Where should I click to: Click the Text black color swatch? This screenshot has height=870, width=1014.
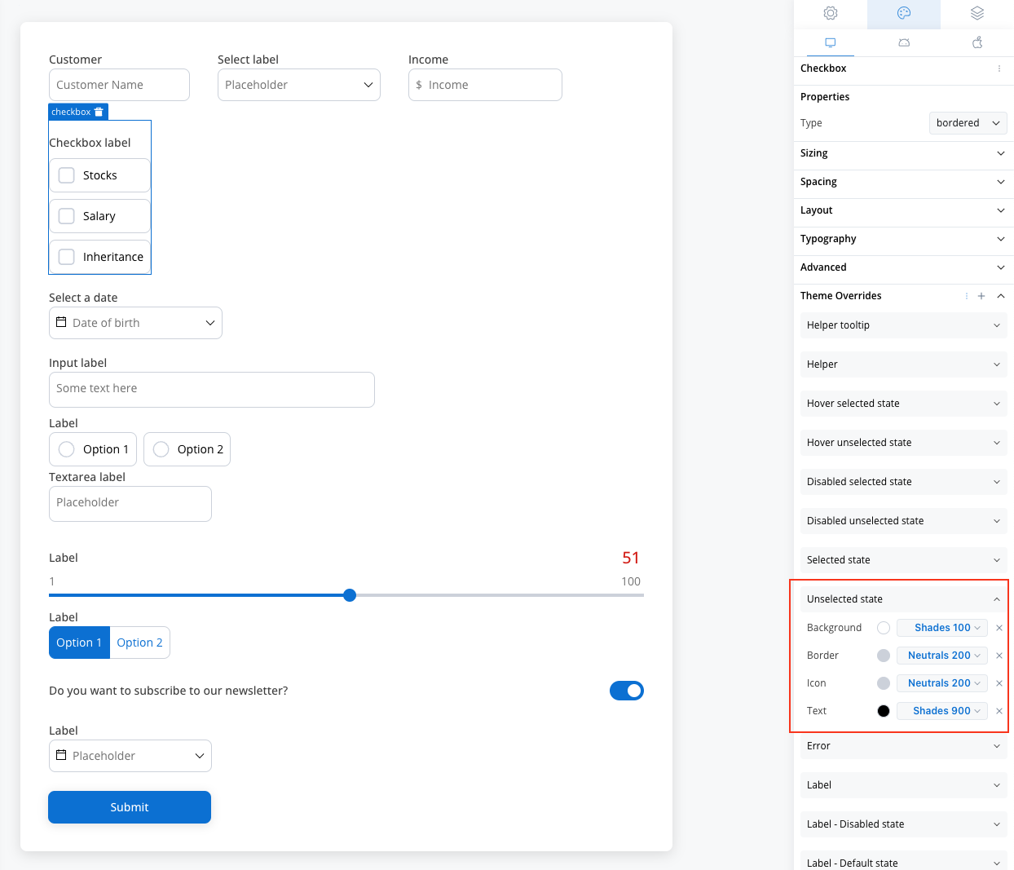pyautogui.click(x=884, y=711)
